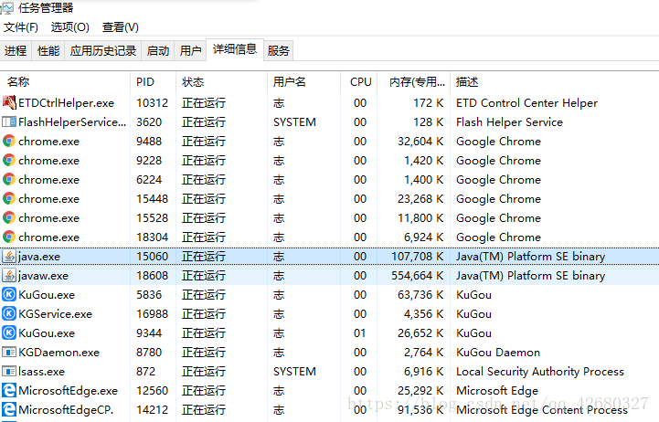Switch to the 启动 tab
This screenshot has width=659, height=422.
click(157, 51)
